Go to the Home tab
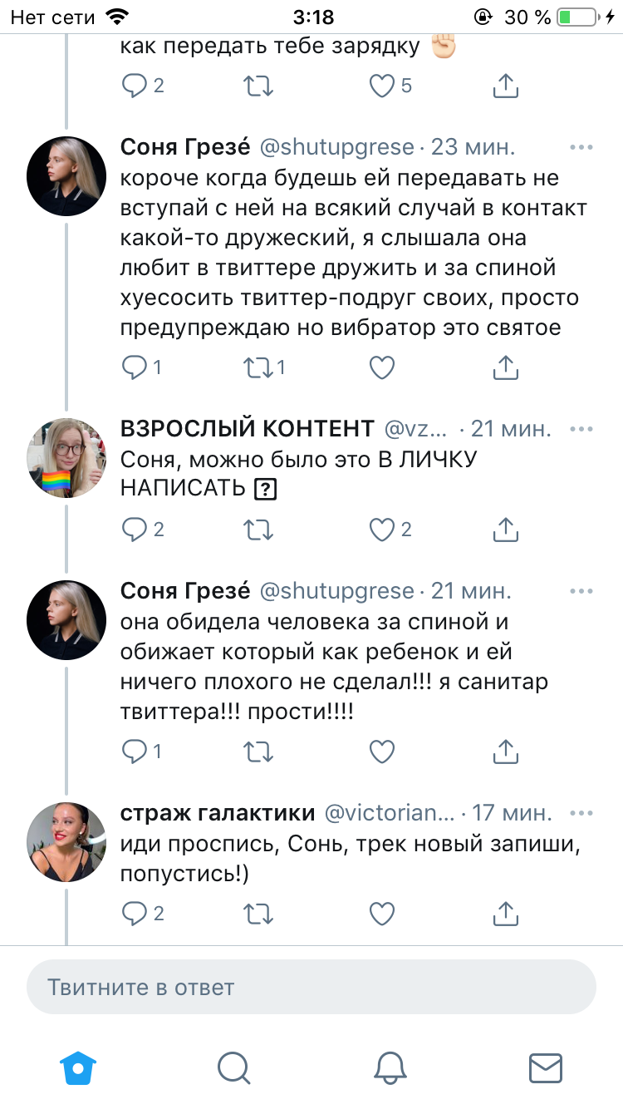Screen dimensions: 623x1109 pyautogui.click(x=79, y=1067)
